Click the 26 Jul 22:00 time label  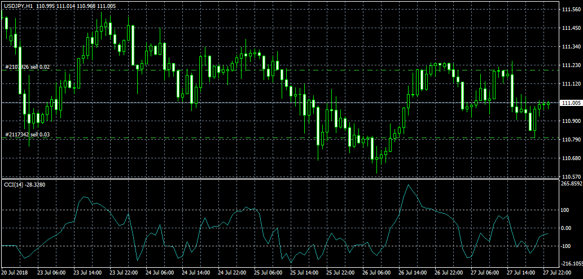450,272
